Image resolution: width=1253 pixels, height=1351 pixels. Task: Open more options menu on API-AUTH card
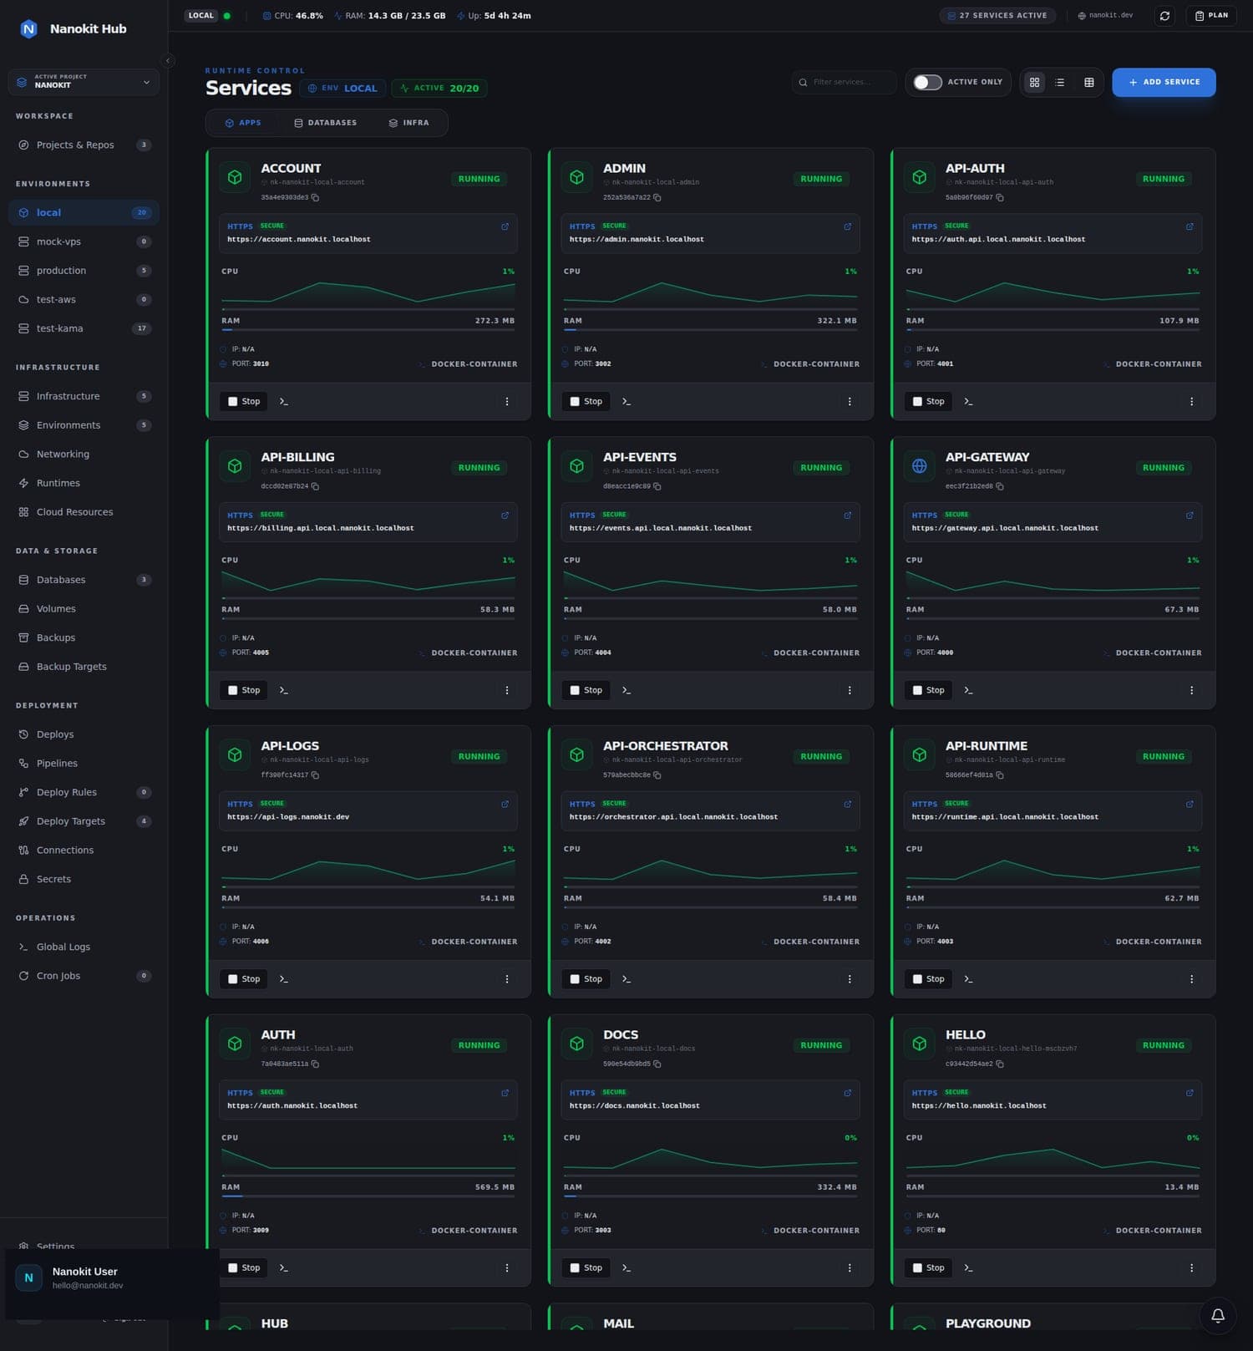tap(1191, 402)
